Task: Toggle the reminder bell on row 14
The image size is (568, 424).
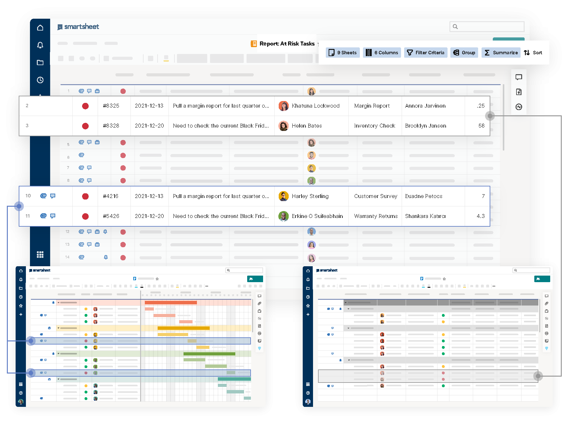Action: pyautogui.click(x=106, y=257)
